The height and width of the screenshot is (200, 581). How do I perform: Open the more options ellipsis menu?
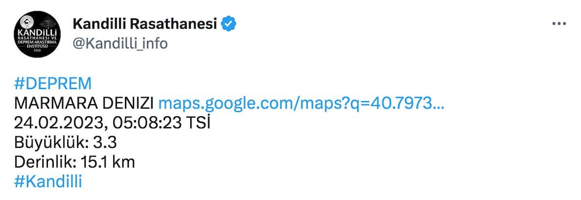[559, 24]
